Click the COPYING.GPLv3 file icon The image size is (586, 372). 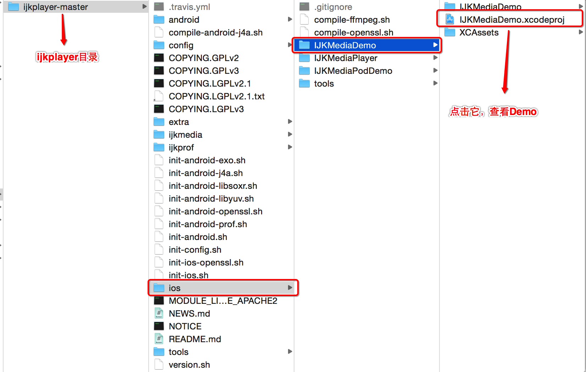pyautogui.click(x=159, y=71)
